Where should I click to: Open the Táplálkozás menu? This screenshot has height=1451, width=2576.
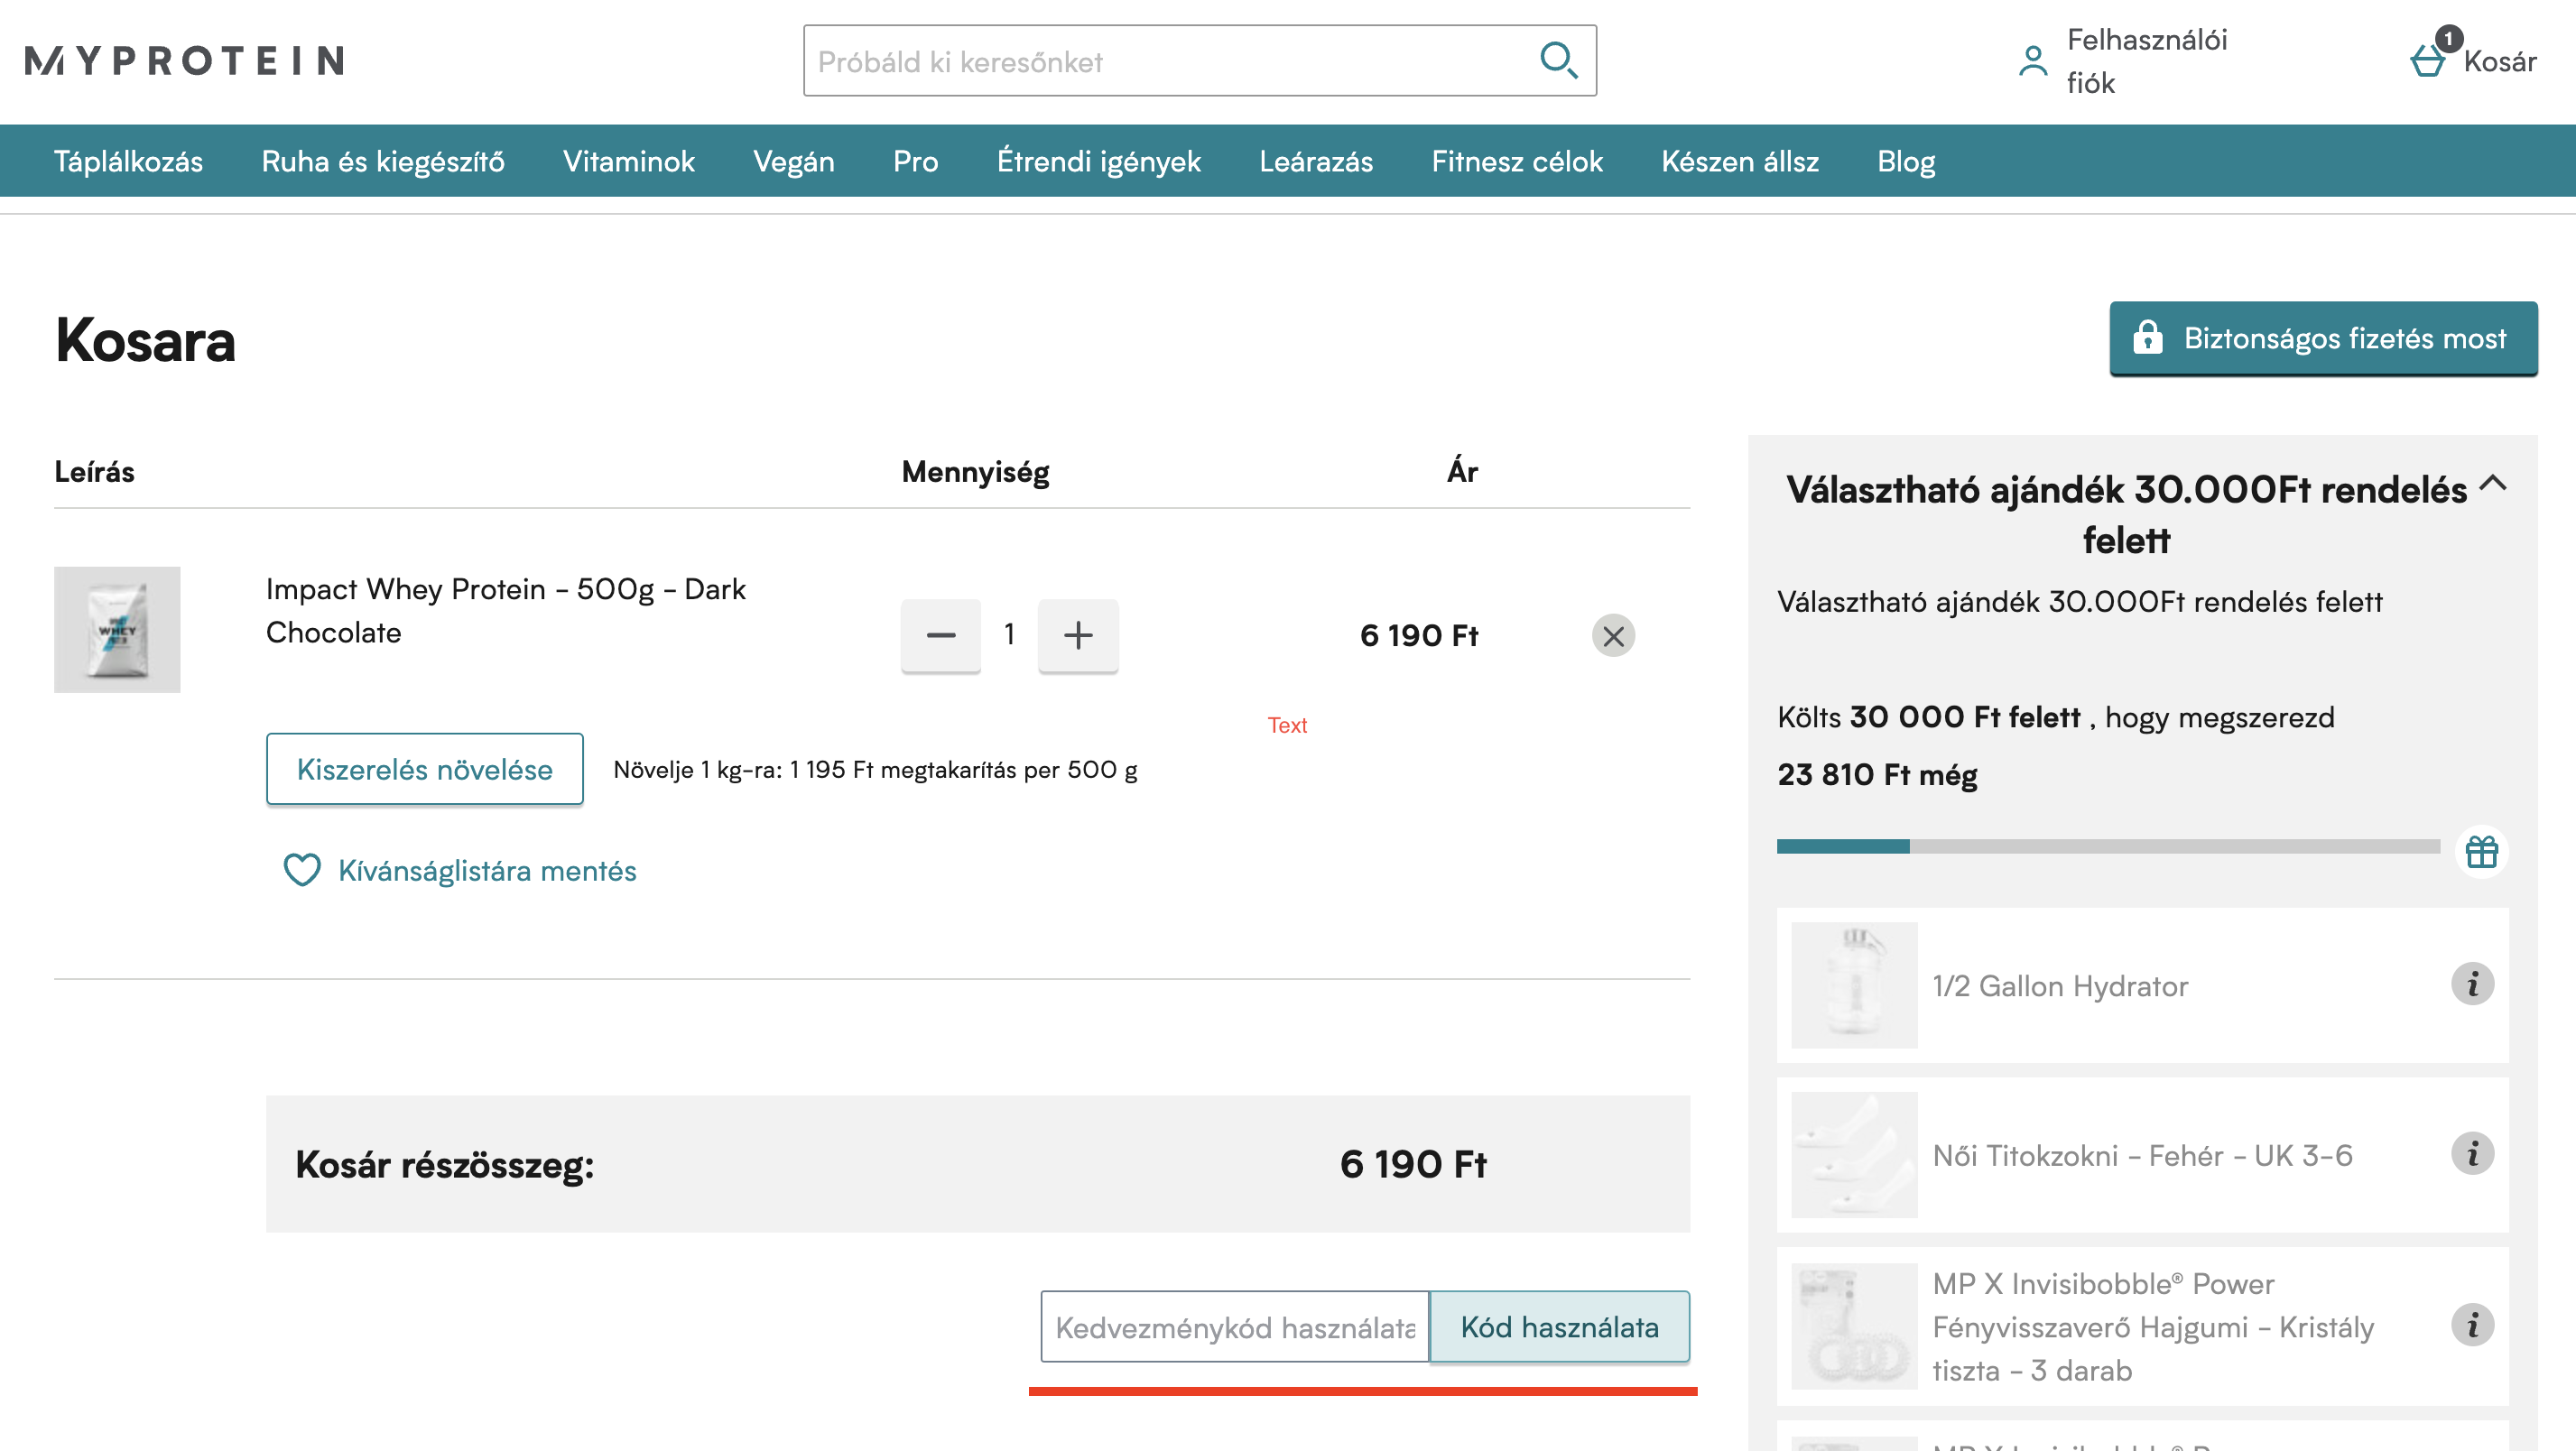click(x=128, y=161)
